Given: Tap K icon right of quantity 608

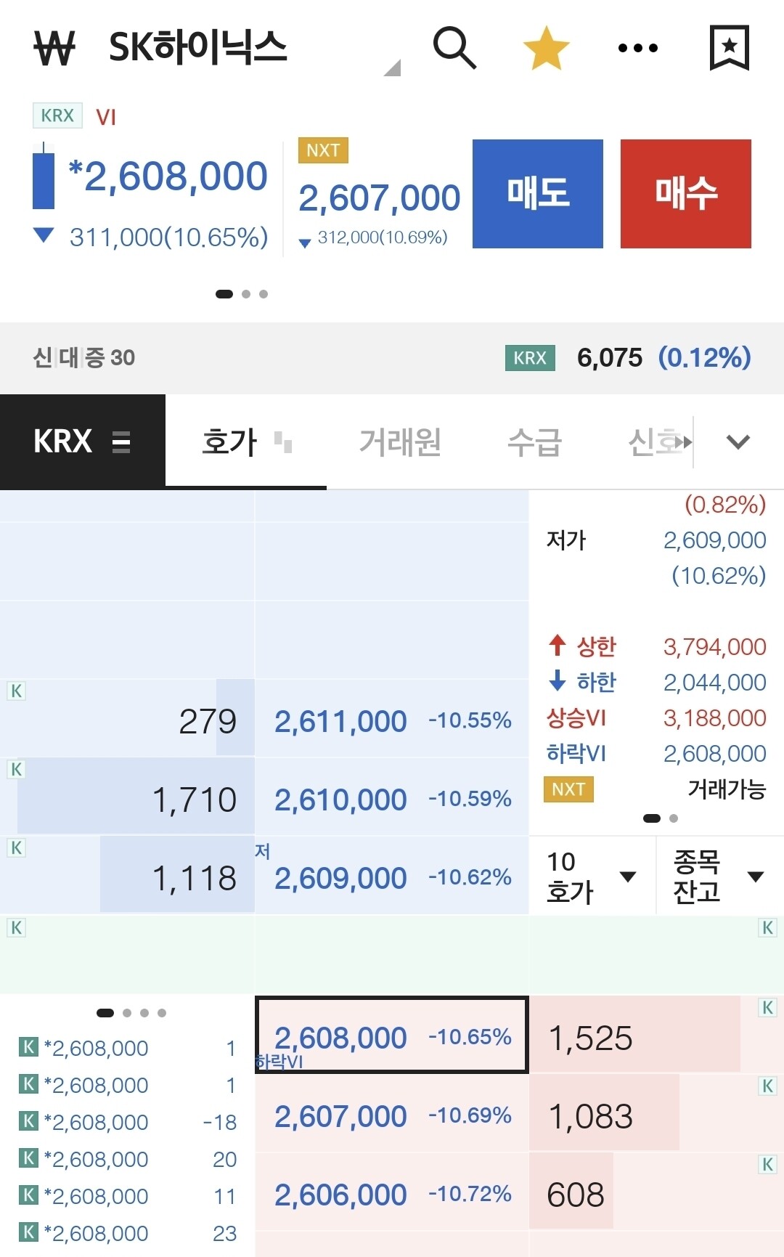Looking at the screenshot, I should [x=767, y=1164].
